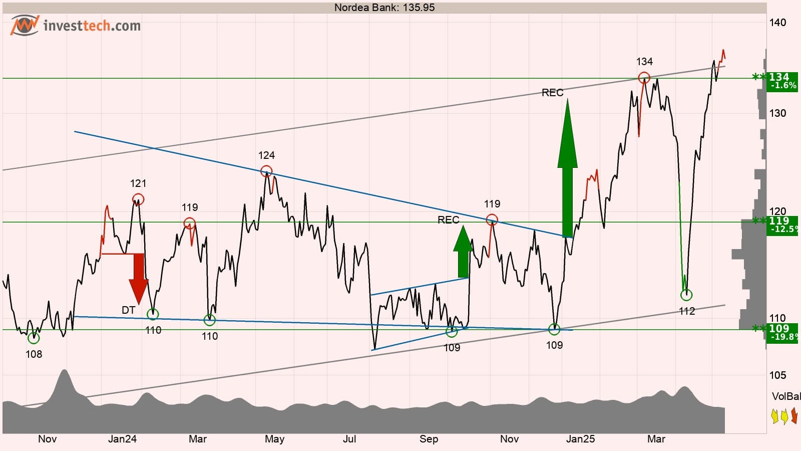Select the green circle at 112 trough

tap(686, 295)
